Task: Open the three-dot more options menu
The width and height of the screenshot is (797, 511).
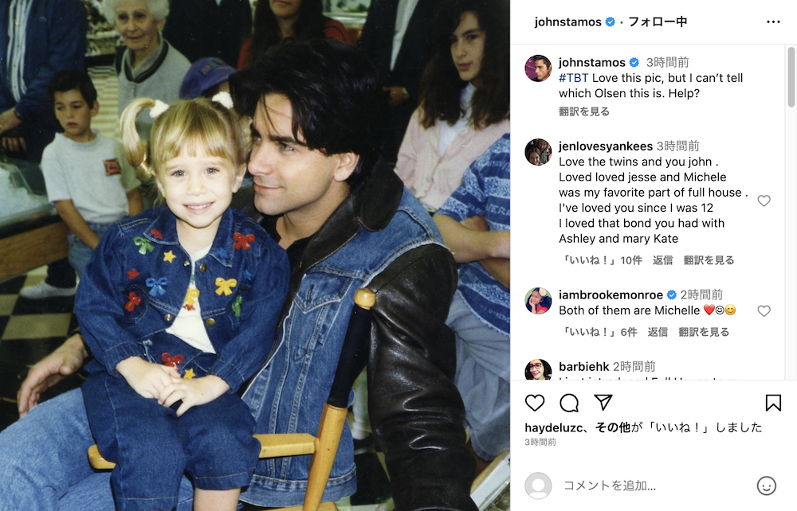Action: pyautogui.click(x=773, y=21)
